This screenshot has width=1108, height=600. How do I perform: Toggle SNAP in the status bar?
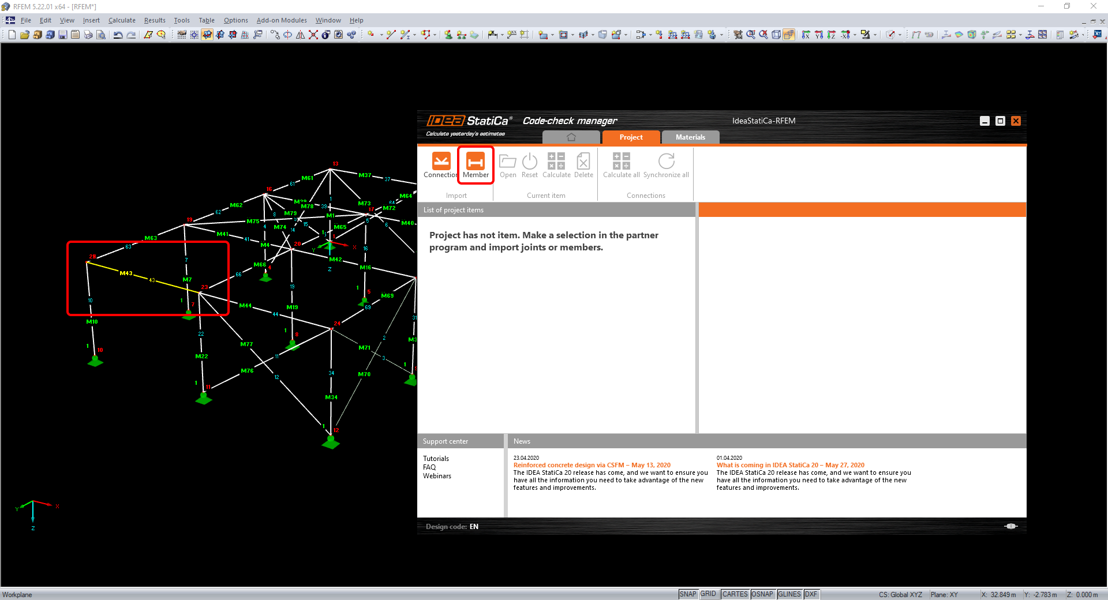tap(687, 594)
